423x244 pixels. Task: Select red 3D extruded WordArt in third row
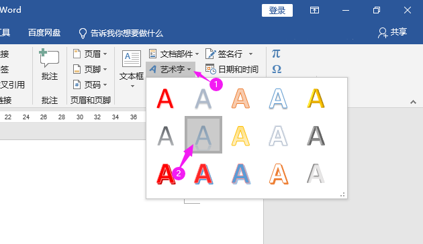166,174
